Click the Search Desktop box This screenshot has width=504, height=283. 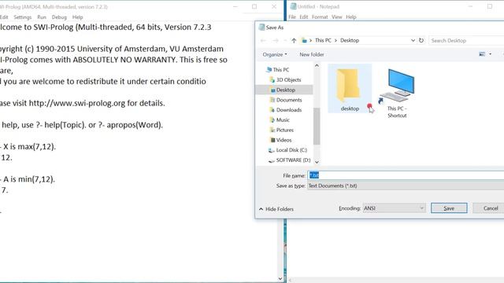pos(466,40)
